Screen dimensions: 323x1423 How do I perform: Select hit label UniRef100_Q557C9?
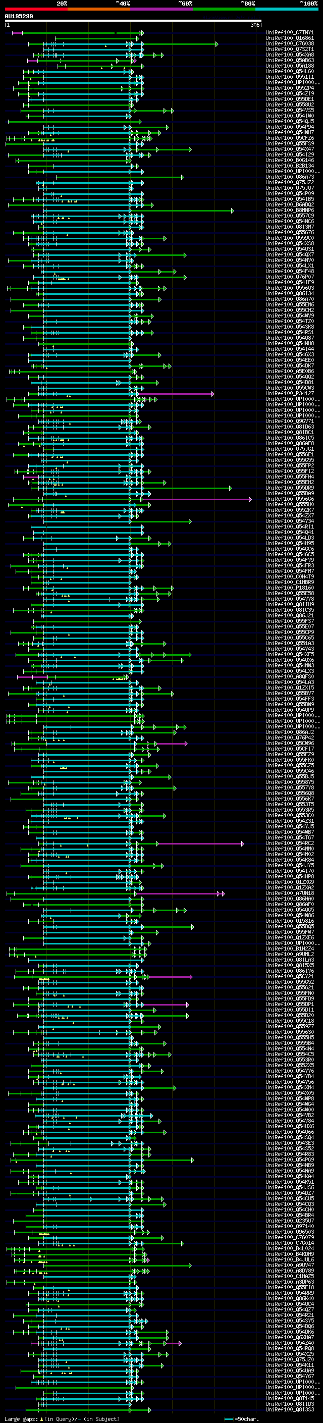click(x=290, y=216)
